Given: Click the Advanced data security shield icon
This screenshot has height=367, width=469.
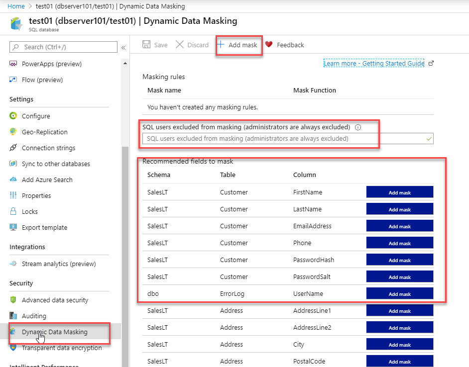Looking at the screenshot, I should click(13, 300).
